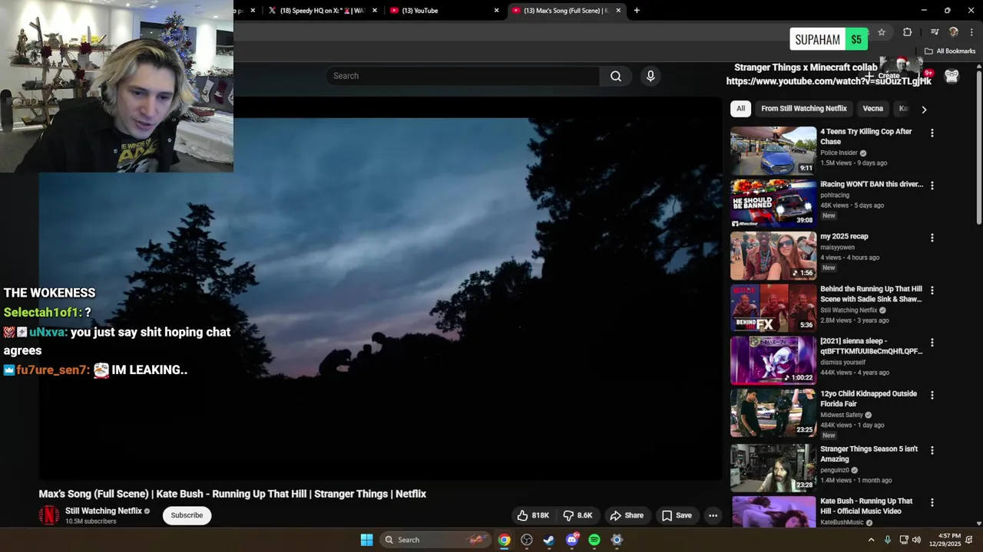Open options for iRacing WON'T BAN video
This screenshot has height=552, width=983.
point(932,186)
